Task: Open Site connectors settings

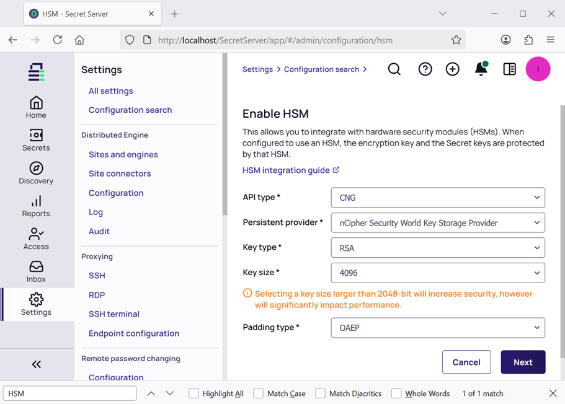Action: click(x=120, y=173)
